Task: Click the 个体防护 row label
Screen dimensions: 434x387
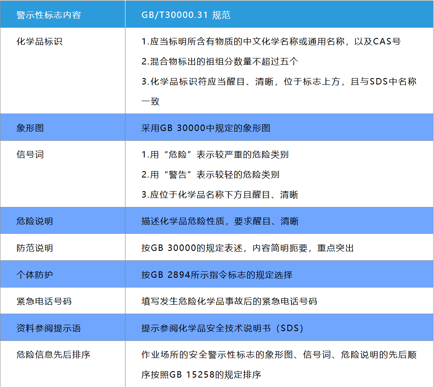Action: click(x=35, y=274)
